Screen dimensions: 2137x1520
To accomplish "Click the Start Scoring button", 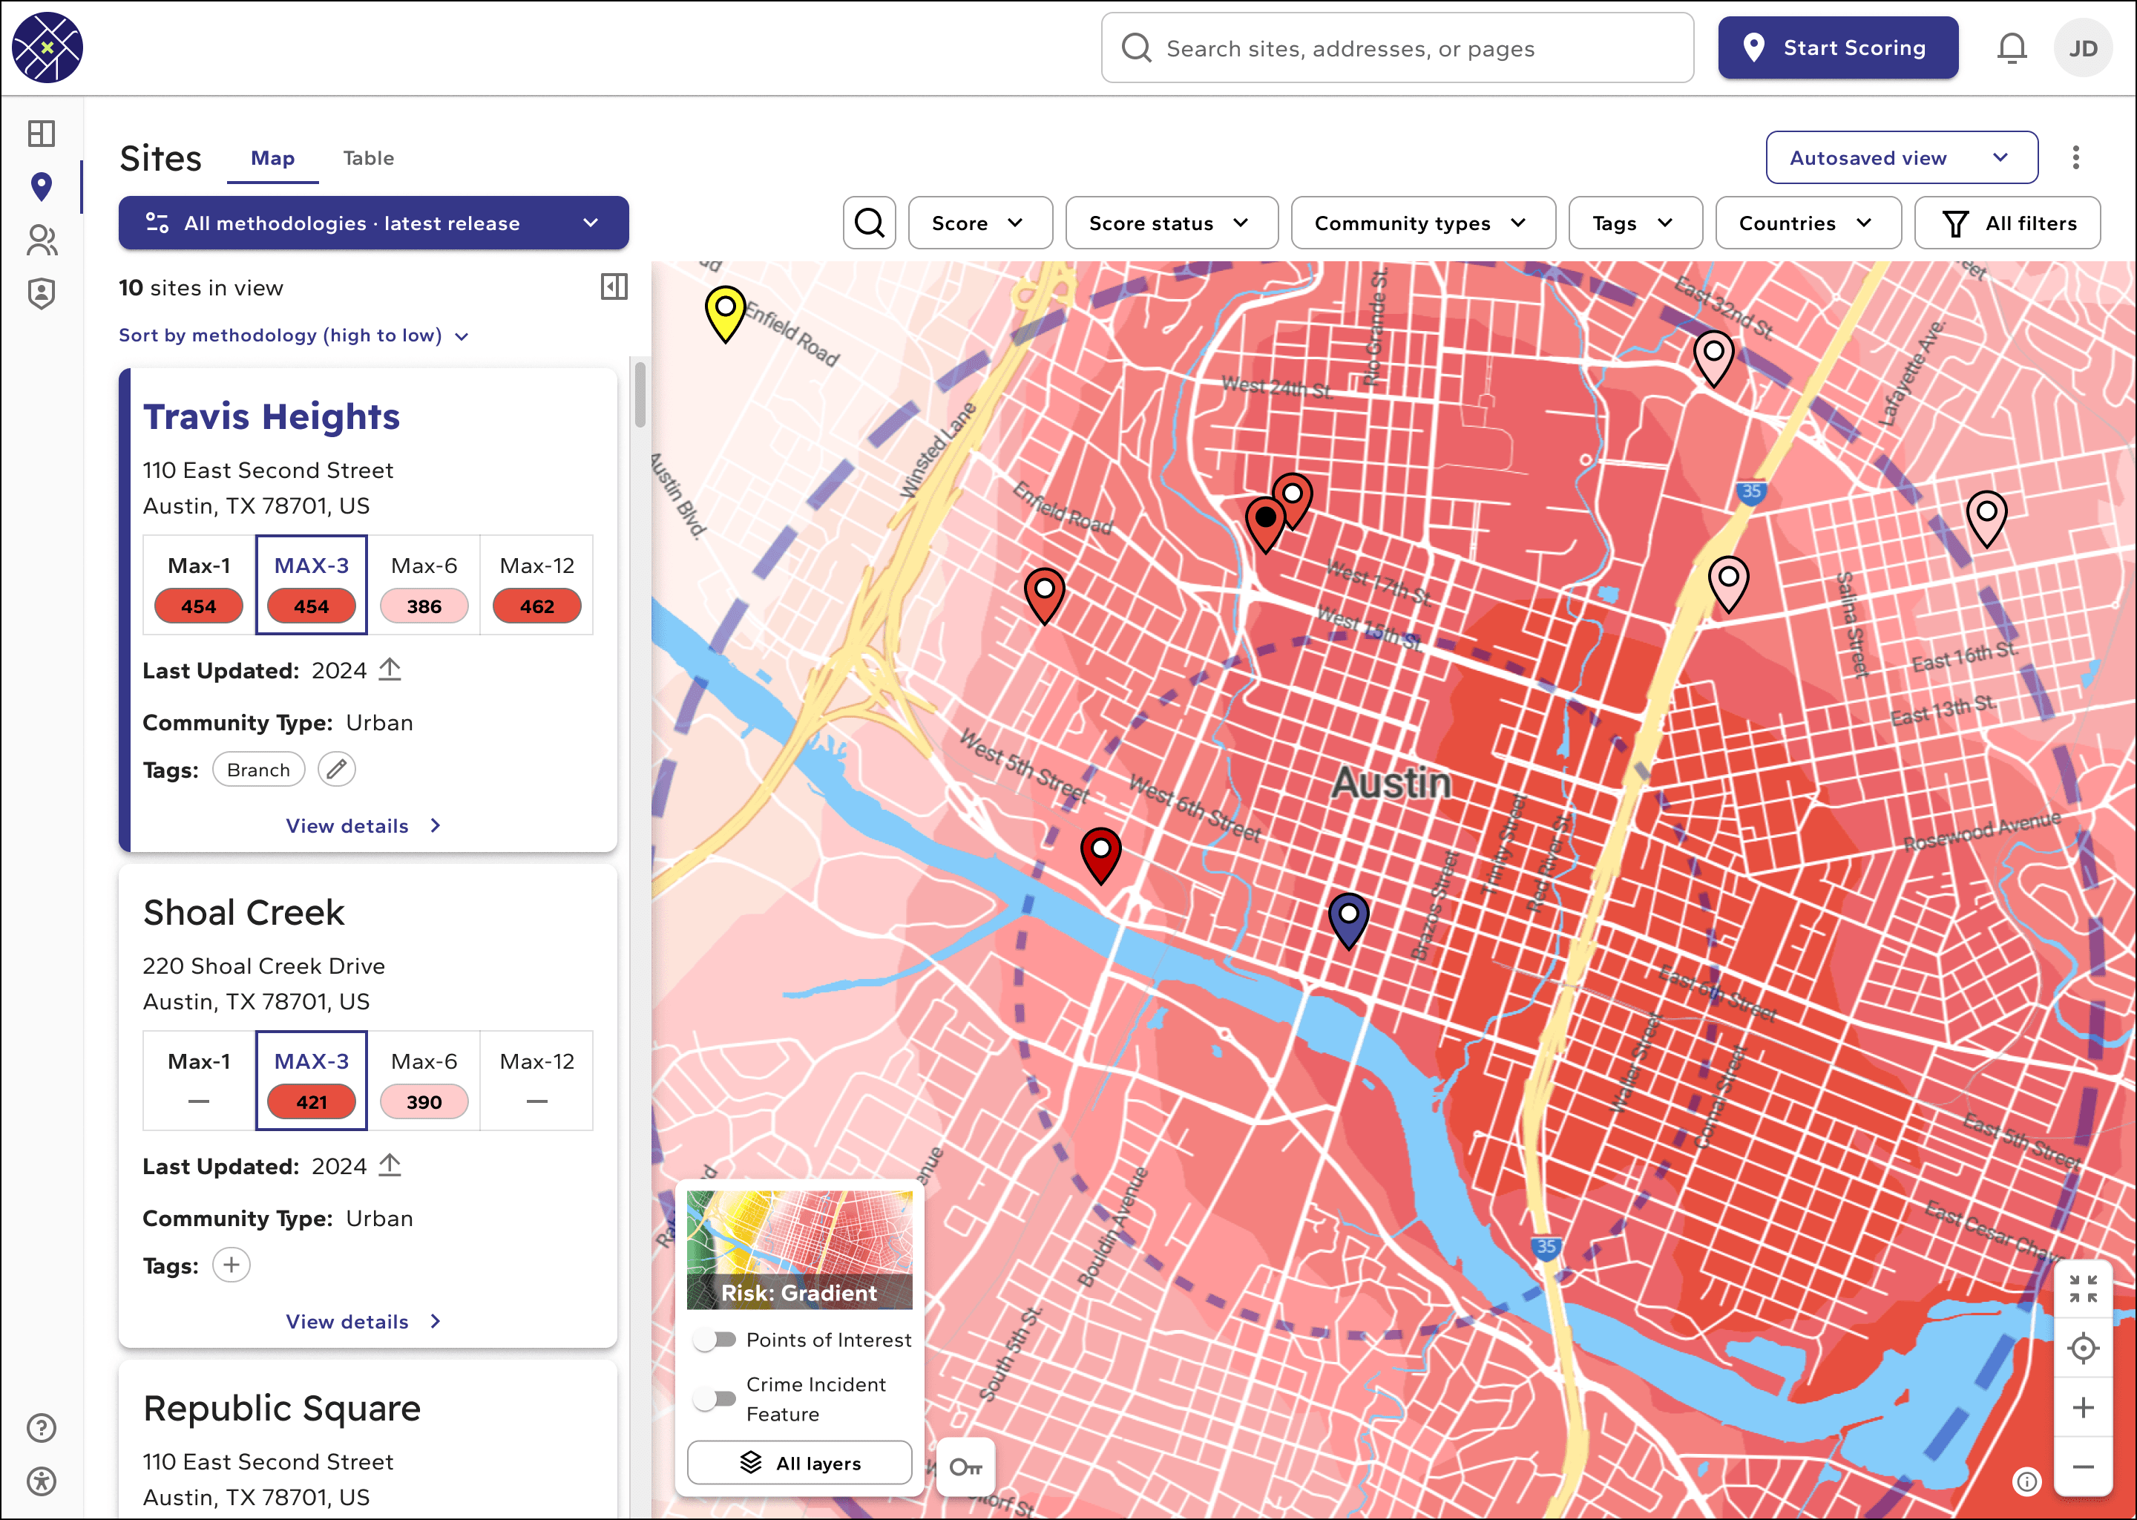I will coord(1837,47).
